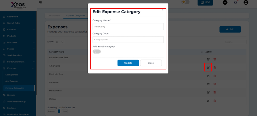Click edit icon for Maintenance row
257x116 pixels.
pyautogui.click(x=208, y=92)
